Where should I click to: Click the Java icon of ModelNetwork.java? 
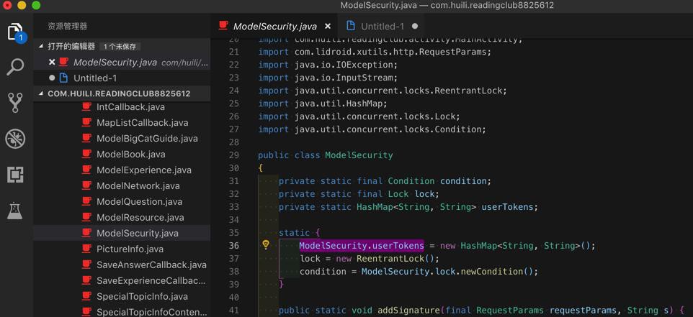tap(86, 185)
